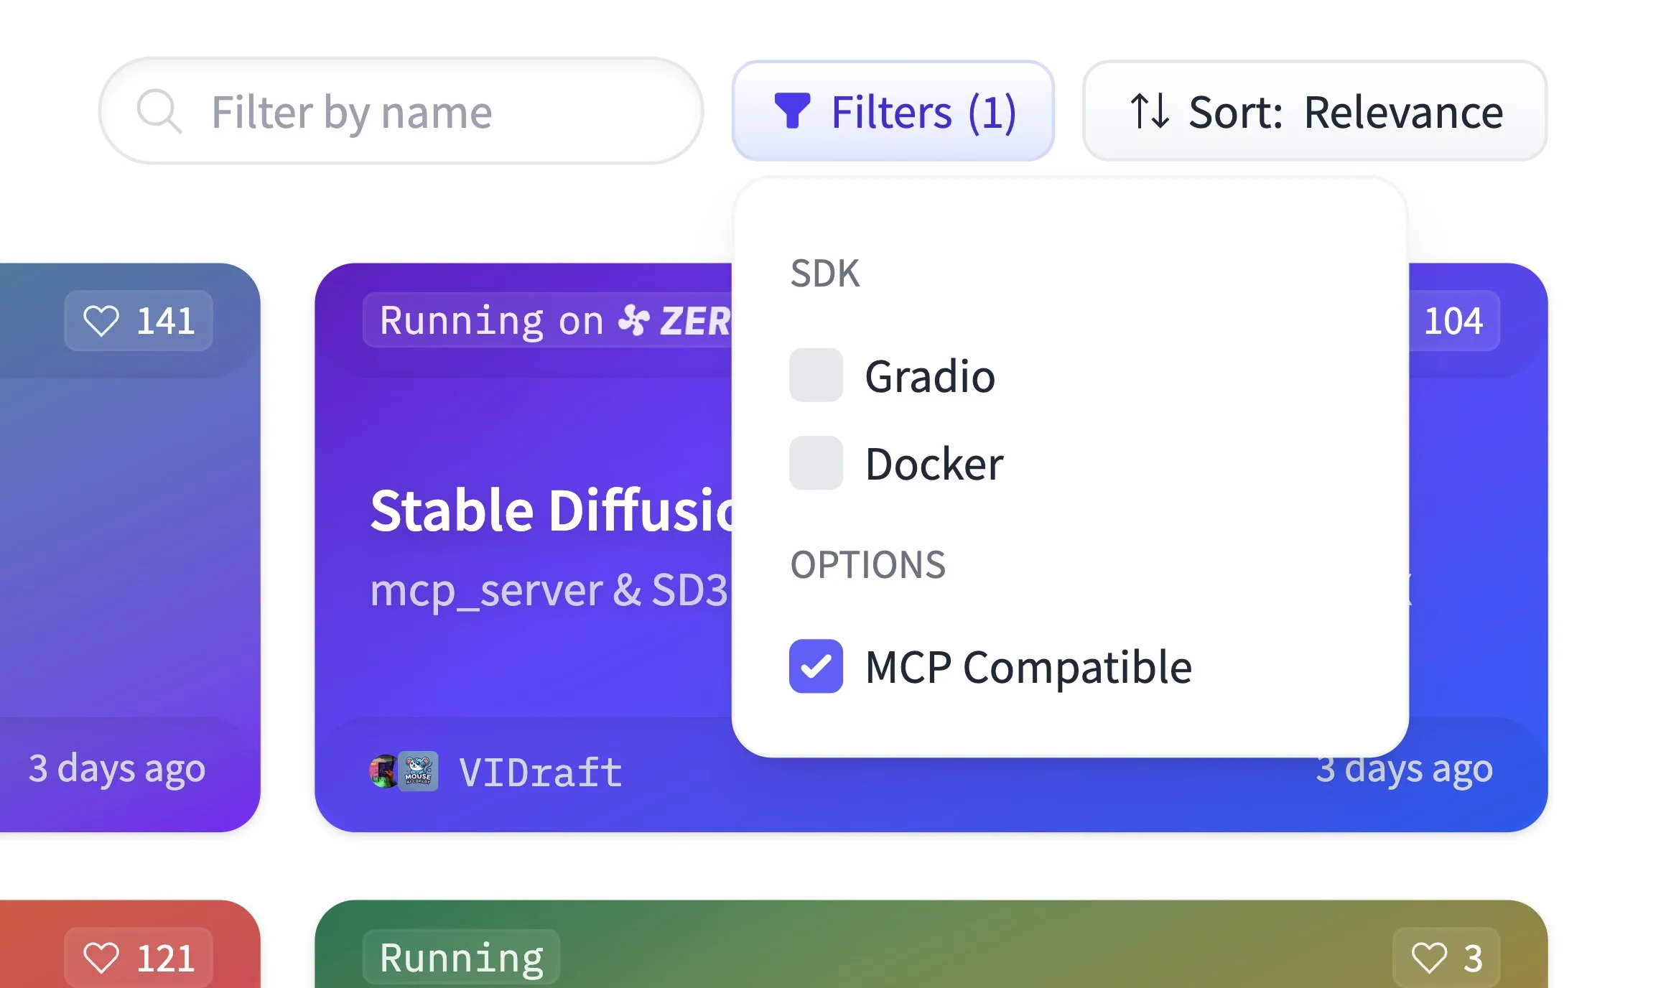
Task: Click '3 days ago' on the VIDraft card
Action: (x=1405, y=770)
